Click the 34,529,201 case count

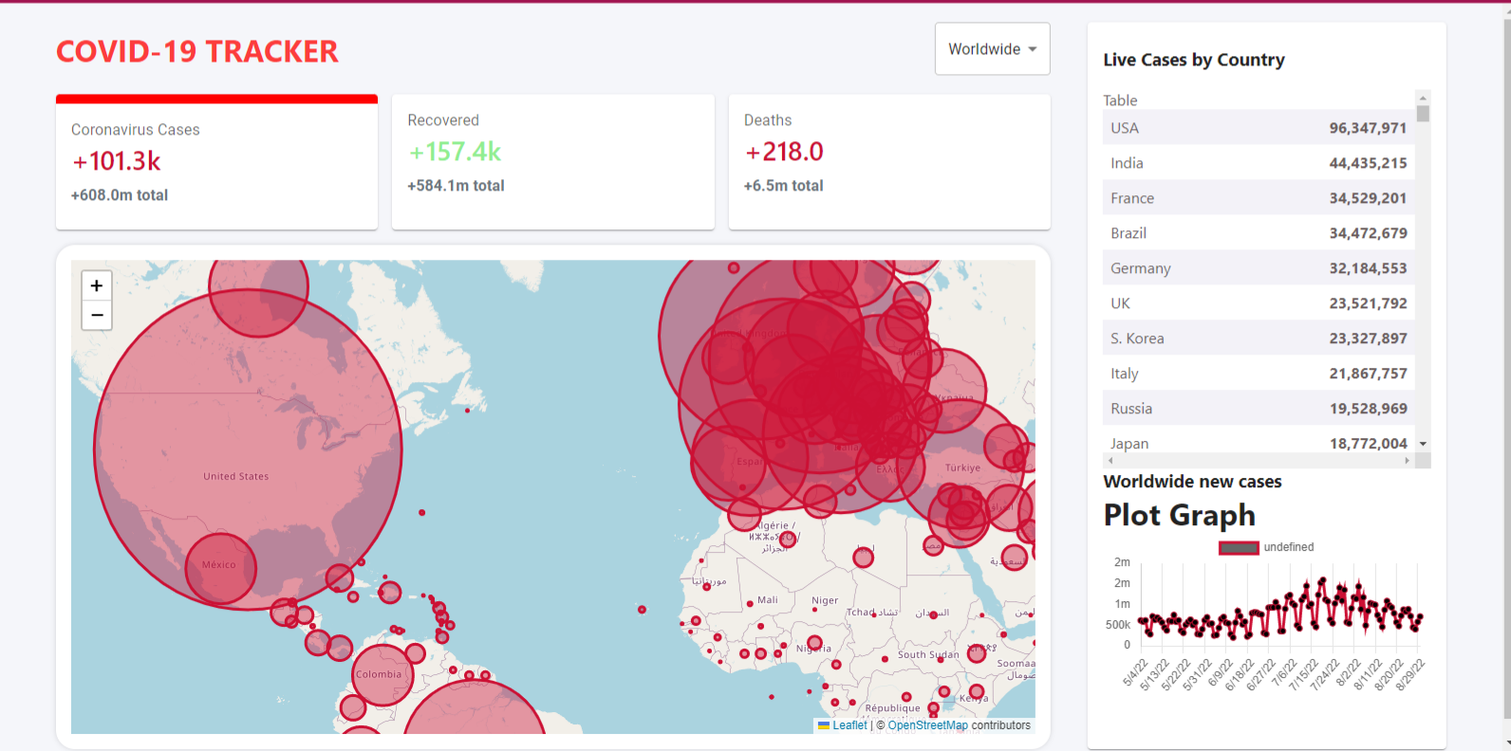point(1368,198)
